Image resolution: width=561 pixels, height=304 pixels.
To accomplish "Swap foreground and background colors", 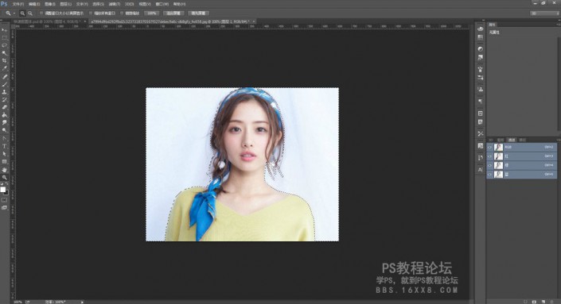I will click(x=7, y=184).
